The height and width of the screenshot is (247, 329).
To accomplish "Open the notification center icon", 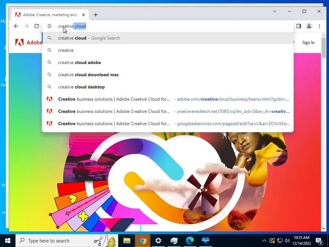I will coord(319,241).
